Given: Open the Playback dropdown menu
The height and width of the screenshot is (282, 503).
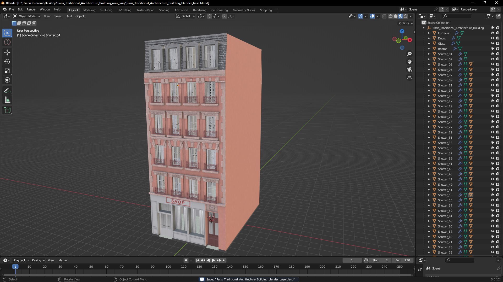Looking at the screenshot, I should (x=21, y=260).
